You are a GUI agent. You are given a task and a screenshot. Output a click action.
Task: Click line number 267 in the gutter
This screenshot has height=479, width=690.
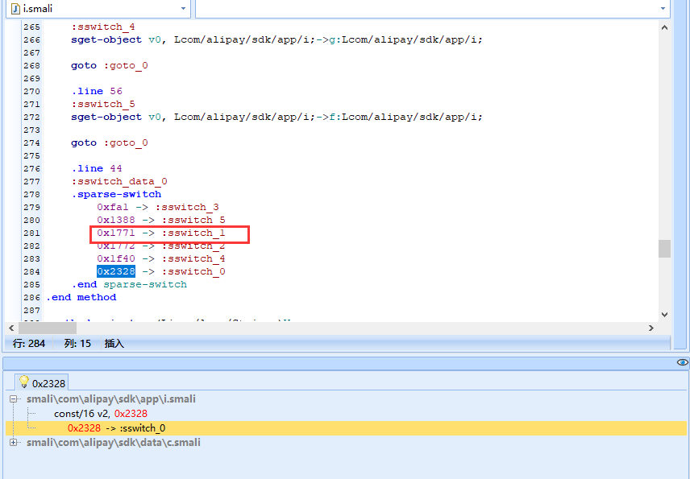coord(31,53)
